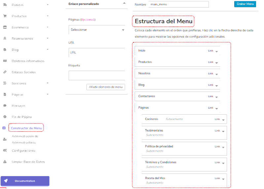Click the link icon for Enlaces Sociales
The height and width of the screenshot is (189, 264).
pyautogui.click(x=5, y=72)
